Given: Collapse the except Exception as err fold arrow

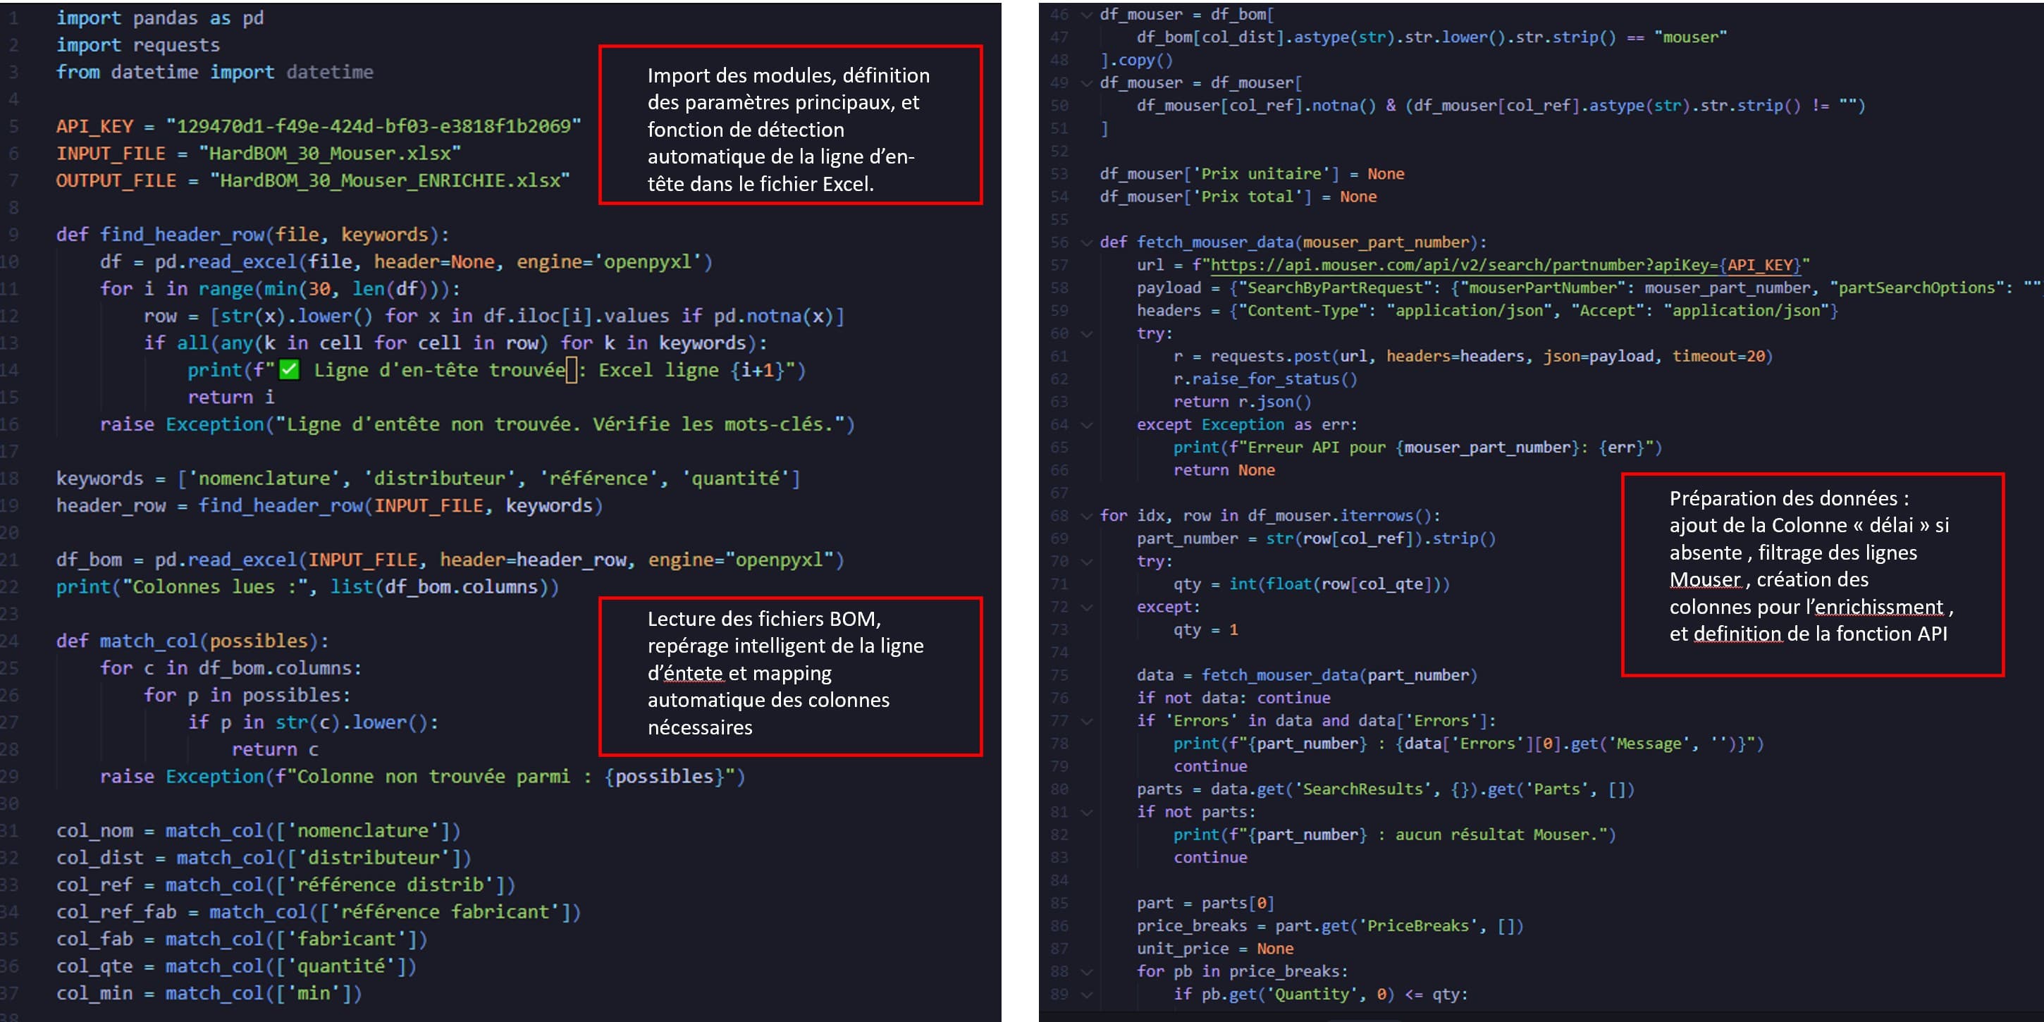Looking at the screenshot, I should click(1087, 424).
